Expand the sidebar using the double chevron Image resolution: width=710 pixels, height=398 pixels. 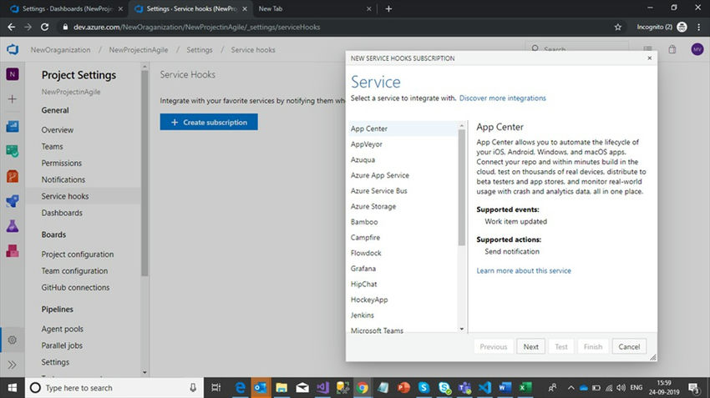click(13, 365)
